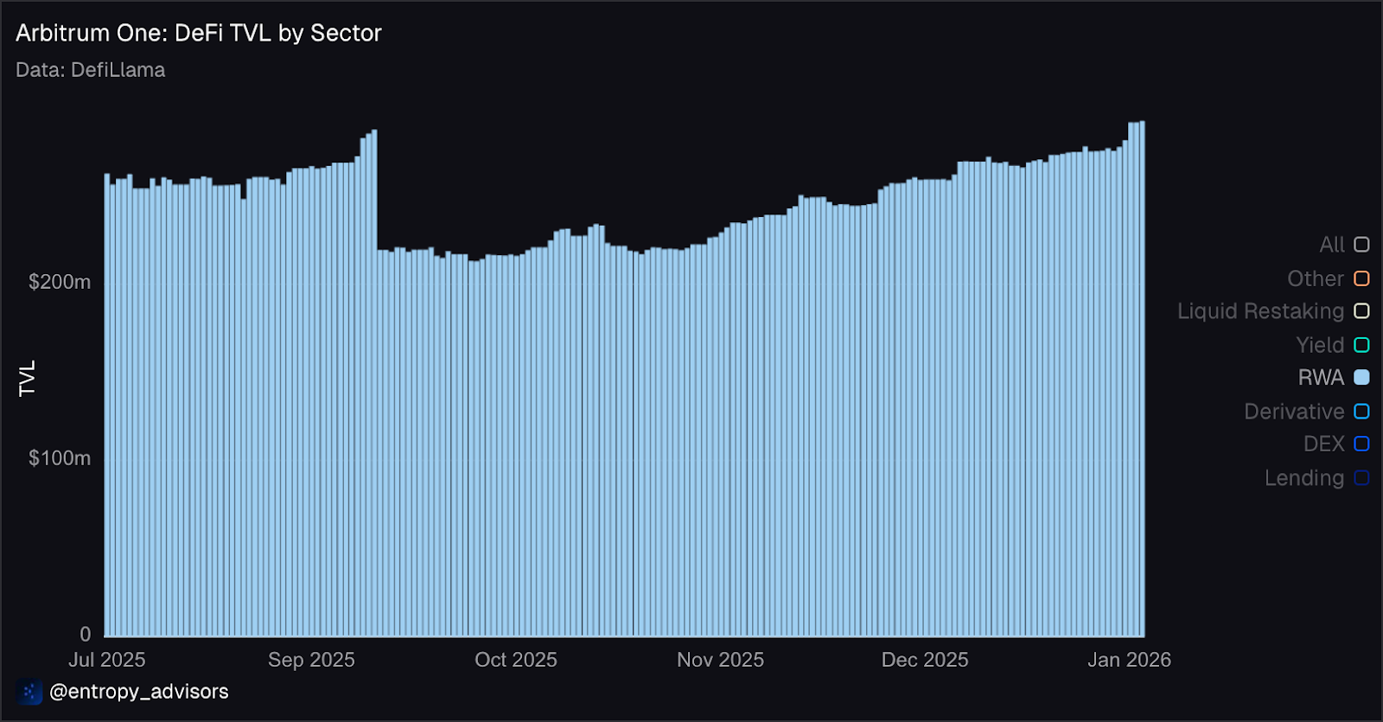Select the Sep 2025 axis label
The height and width of the screenshot is (722, 1383).
[x=311, y=660]
